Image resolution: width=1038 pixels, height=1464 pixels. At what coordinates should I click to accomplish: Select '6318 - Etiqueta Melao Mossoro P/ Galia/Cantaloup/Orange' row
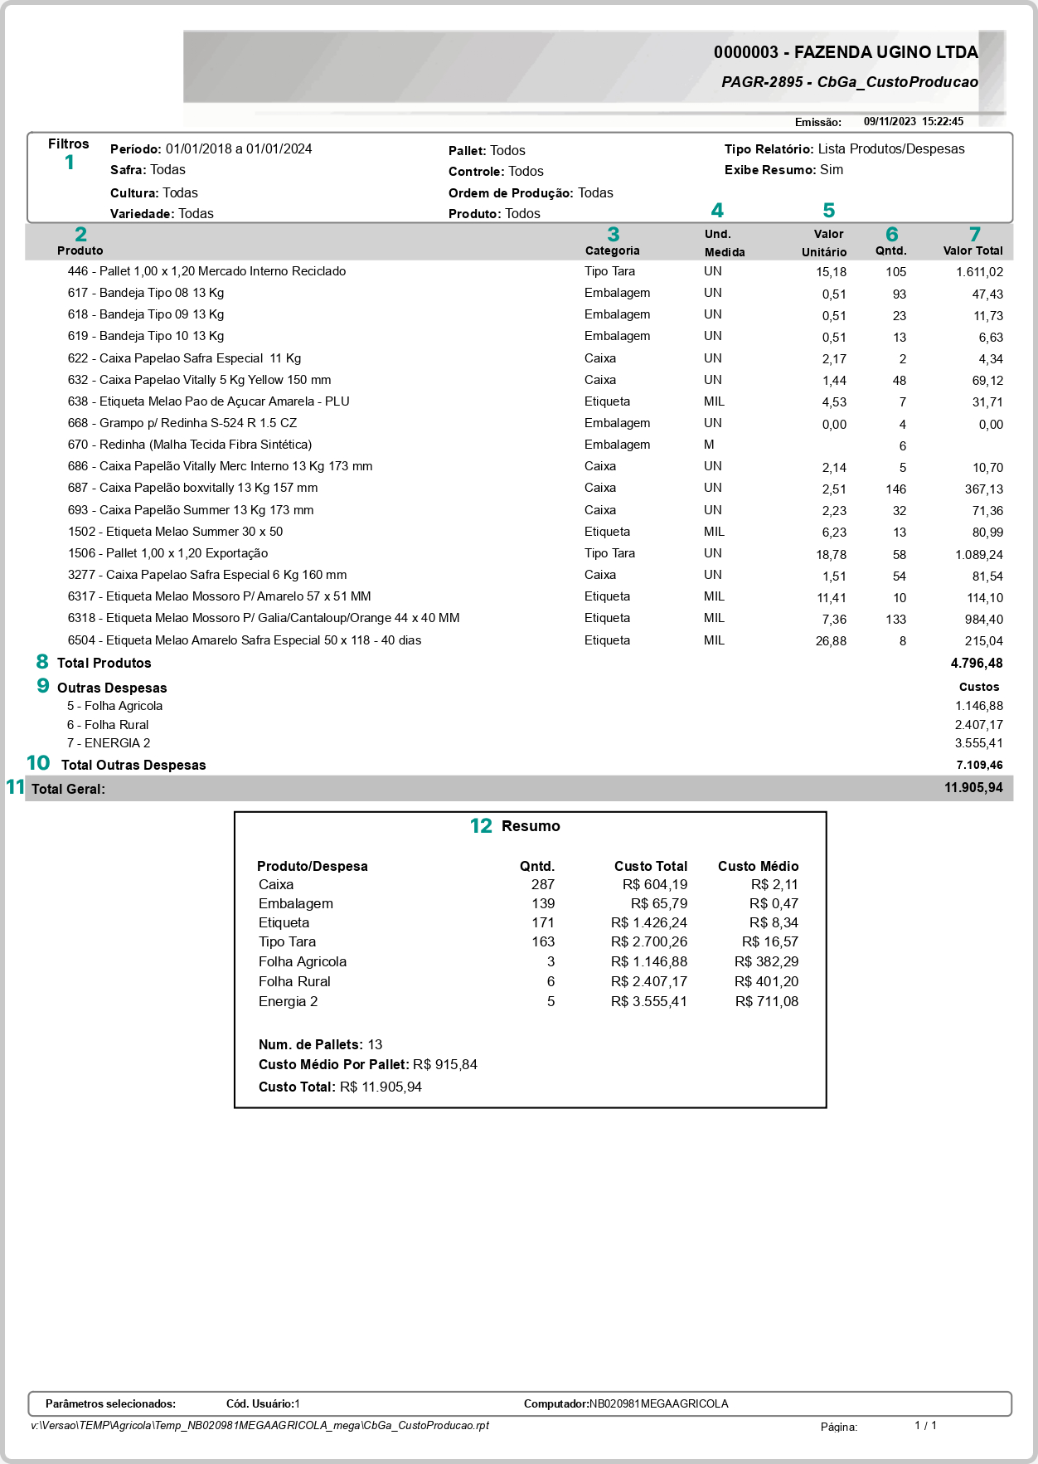264,618
